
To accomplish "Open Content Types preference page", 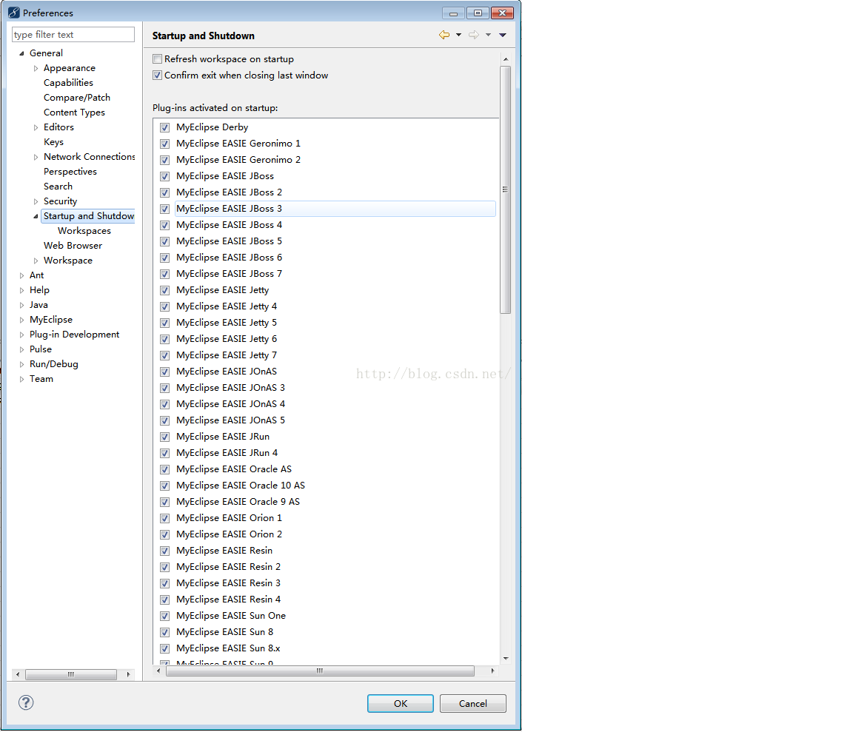I will click(x=75, y=112).
